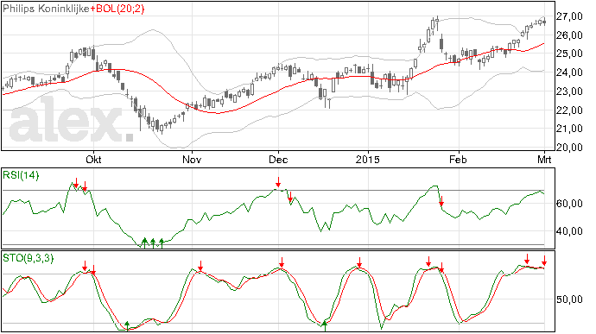Click the stochastic sell arrow above December

click(x=282, y=262)
